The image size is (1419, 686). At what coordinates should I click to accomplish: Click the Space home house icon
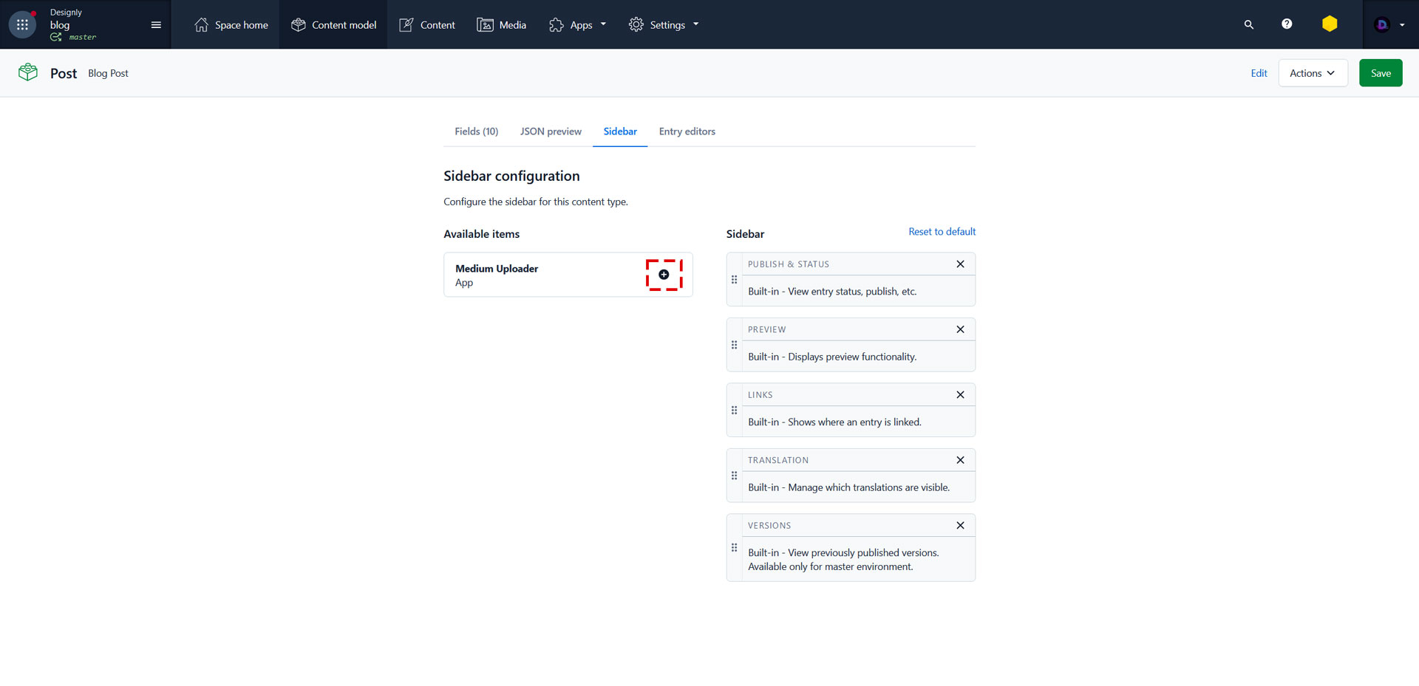pyautogui.click(x=201, y=25)
